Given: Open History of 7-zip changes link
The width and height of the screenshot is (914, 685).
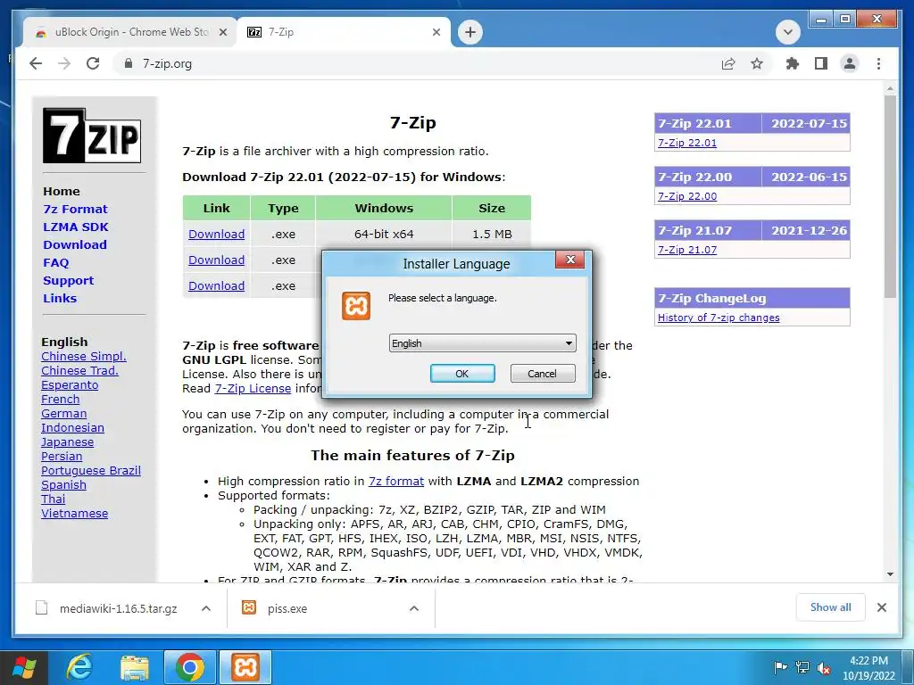Looking at the screenshot, I should pos(719,318).
